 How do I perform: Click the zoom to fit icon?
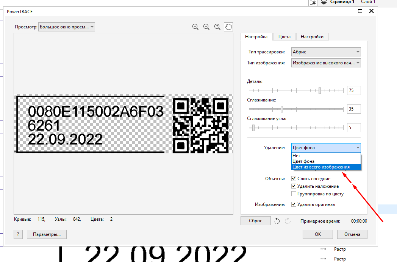[217, 27]
